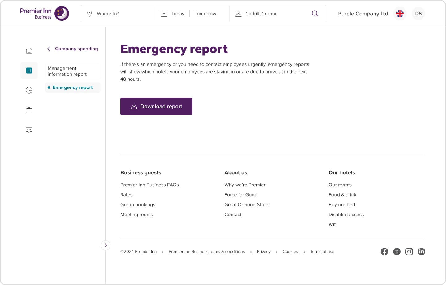Open the Meeting rooms link
Screen dimensions: 446x285
point(136,215)
